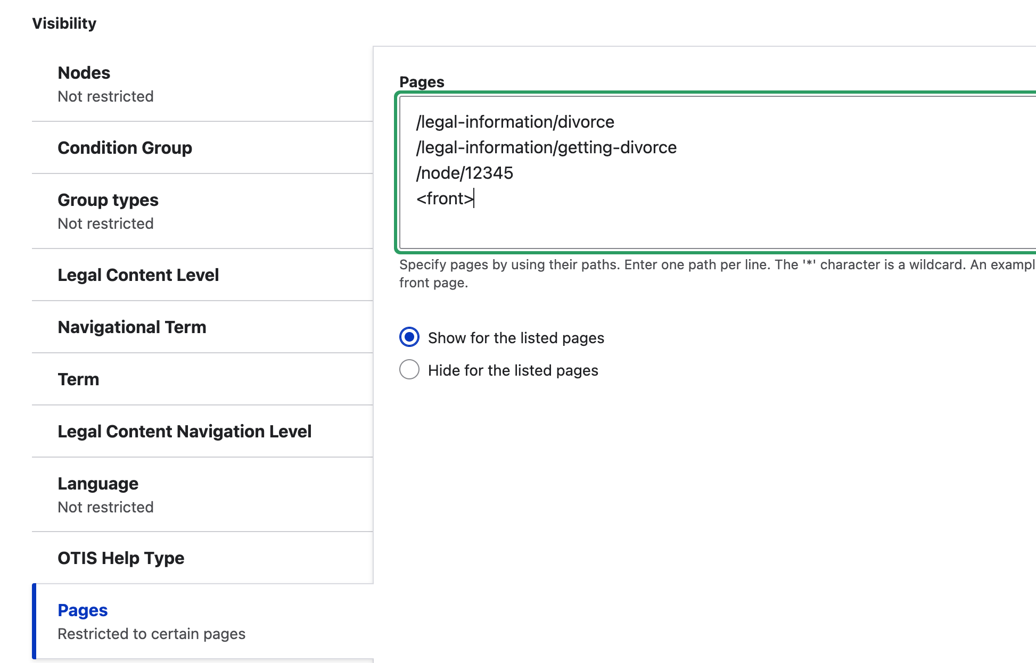Select the active Pages tab
1036x663 pixels.
click(x=202, y=621)
